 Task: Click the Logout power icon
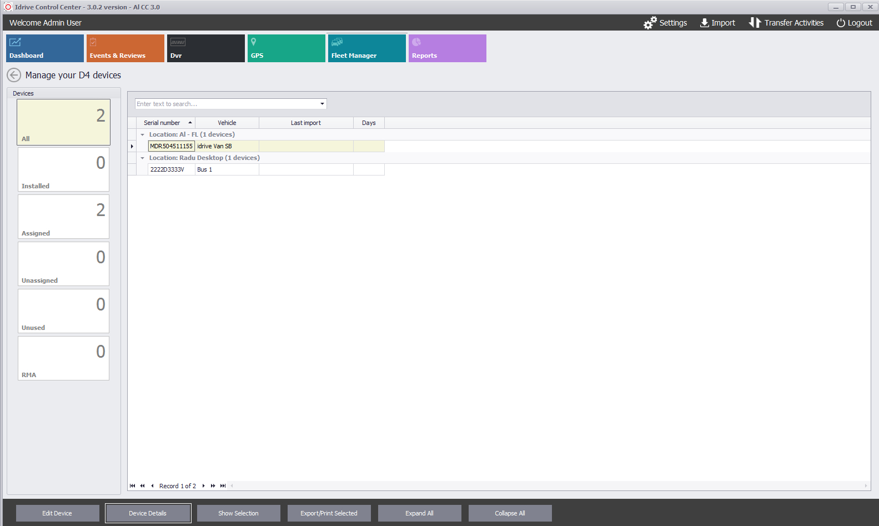pyautogui.click(x=841, y=23)
